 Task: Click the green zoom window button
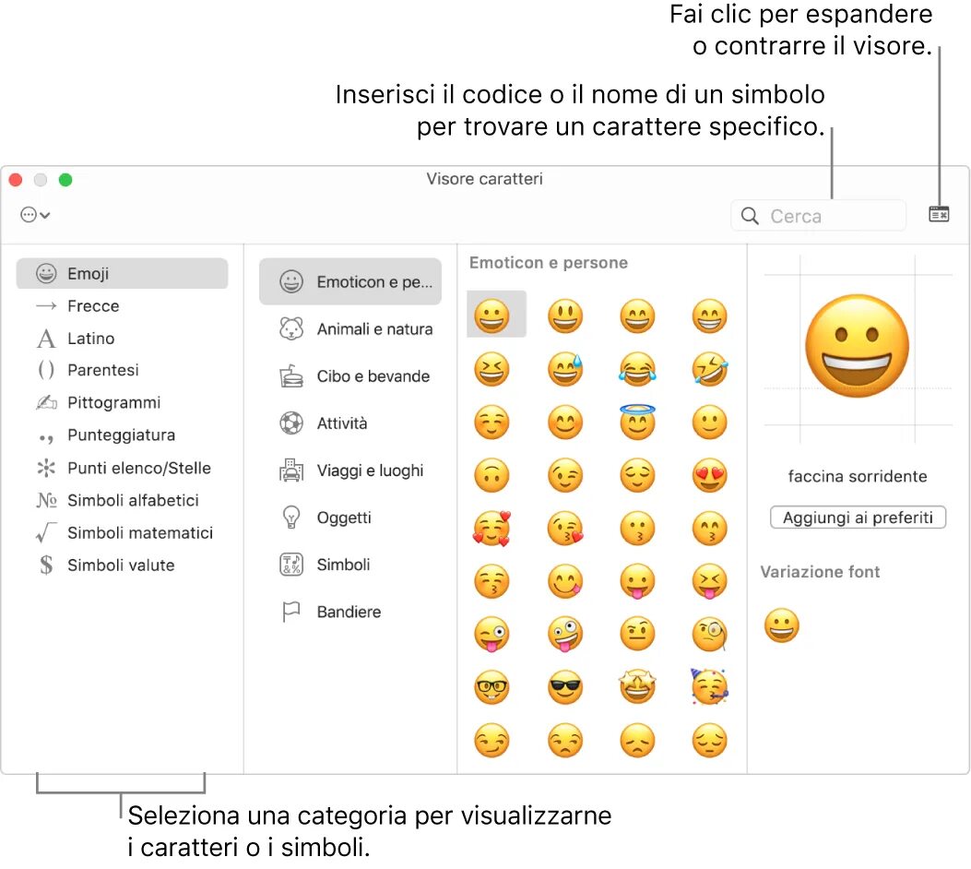pos(65,180)
